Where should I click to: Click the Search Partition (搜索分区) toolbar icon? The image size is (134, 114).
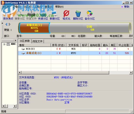[20, 15]
